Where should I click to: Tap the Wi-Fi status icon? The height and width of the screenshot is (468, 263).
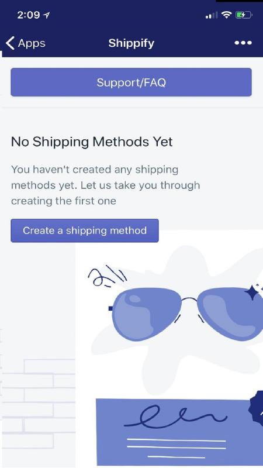[226, 15]
